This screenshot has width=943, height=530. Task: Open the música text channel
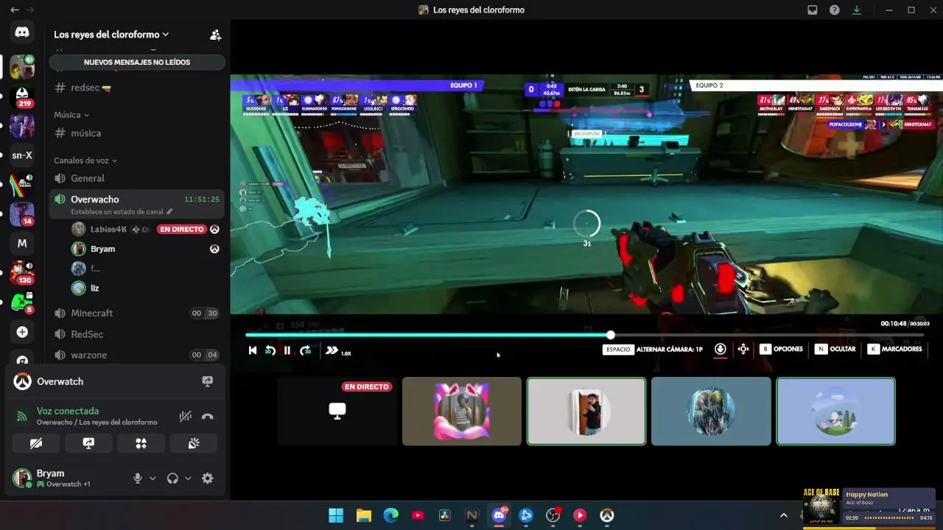137,133
